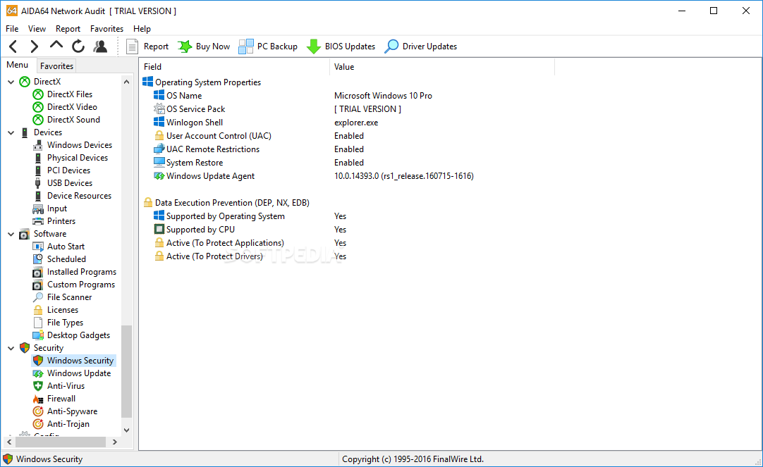
Task: Click the tree panel scroll down arrow
Action: coord(126,430)
